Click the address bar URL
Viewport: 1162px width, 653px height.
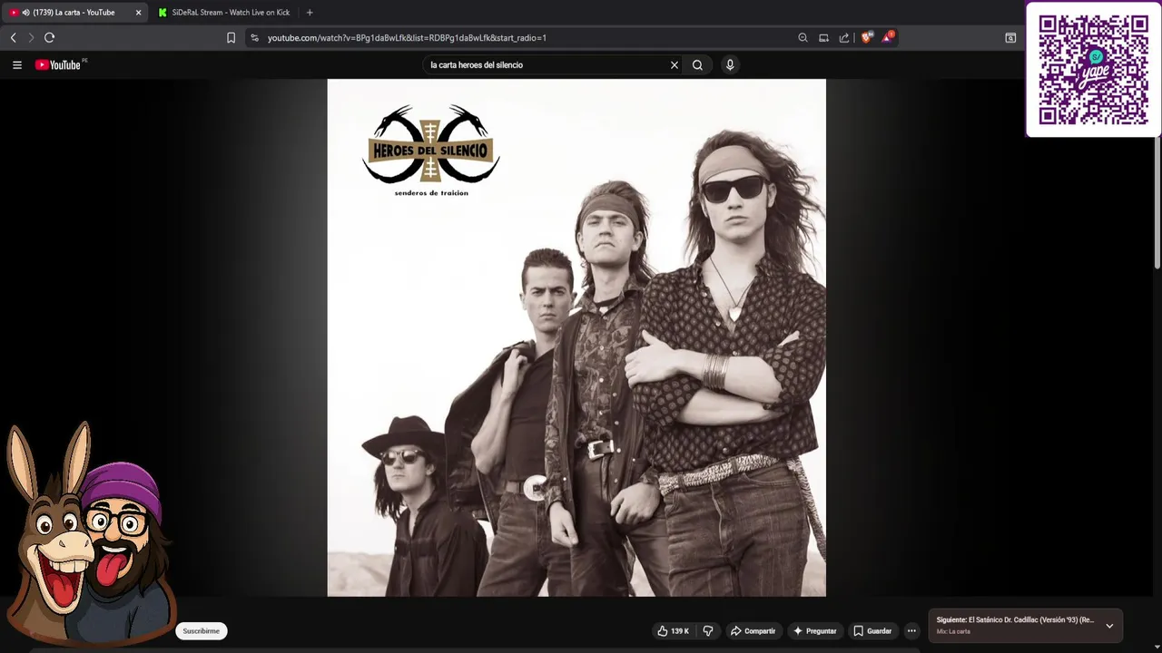[407, 38]
